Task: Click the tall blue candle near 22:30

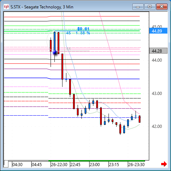Action: coord(55,41)
